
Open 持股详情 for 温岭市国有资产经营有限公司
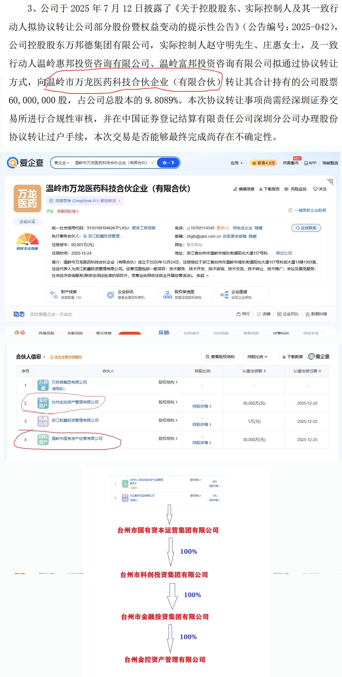click(202, 443)
